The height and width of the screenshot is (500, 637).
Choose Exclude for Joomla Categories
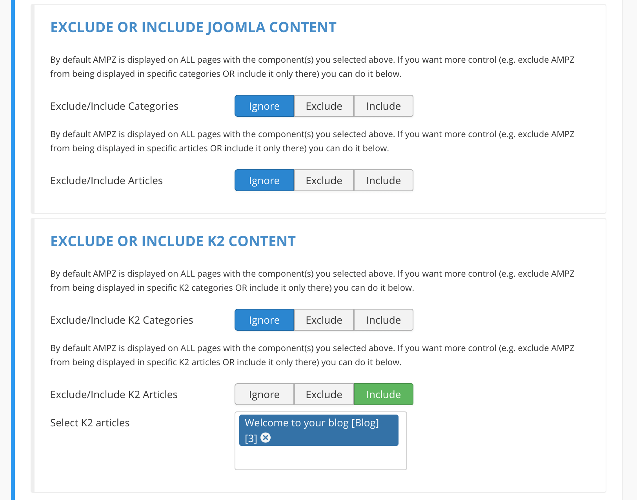[324, 106]
